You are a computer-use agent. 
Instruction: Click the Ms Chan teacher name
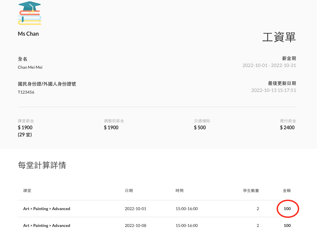click(x=28, y=34)
